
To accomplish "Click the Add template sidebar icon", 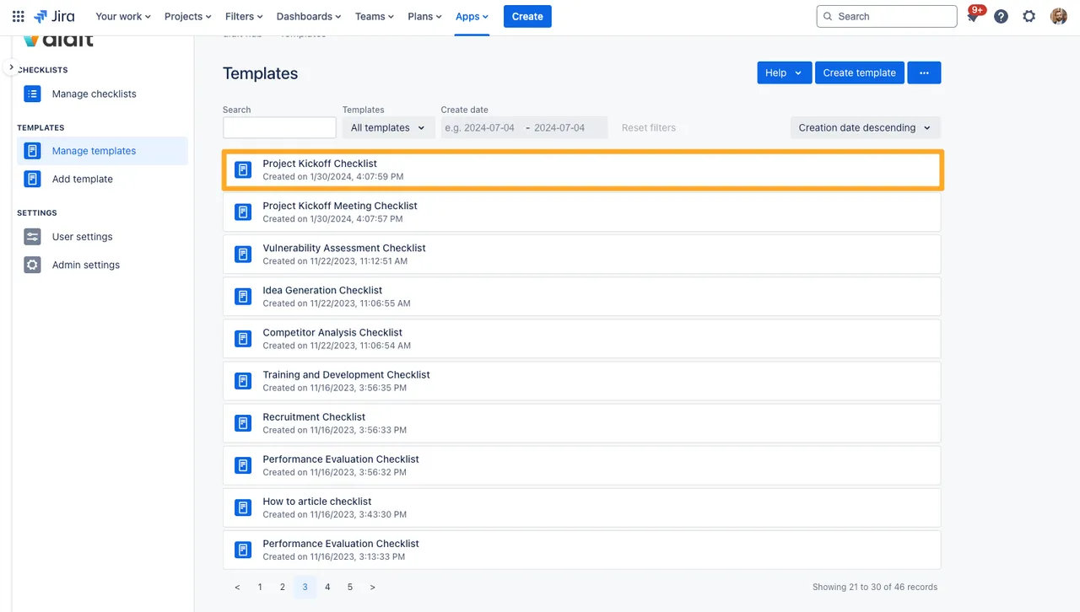I will pos(32,179).
